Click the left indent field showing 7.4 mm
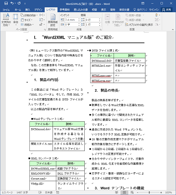The image size is (176, 195). click(71, 20)
